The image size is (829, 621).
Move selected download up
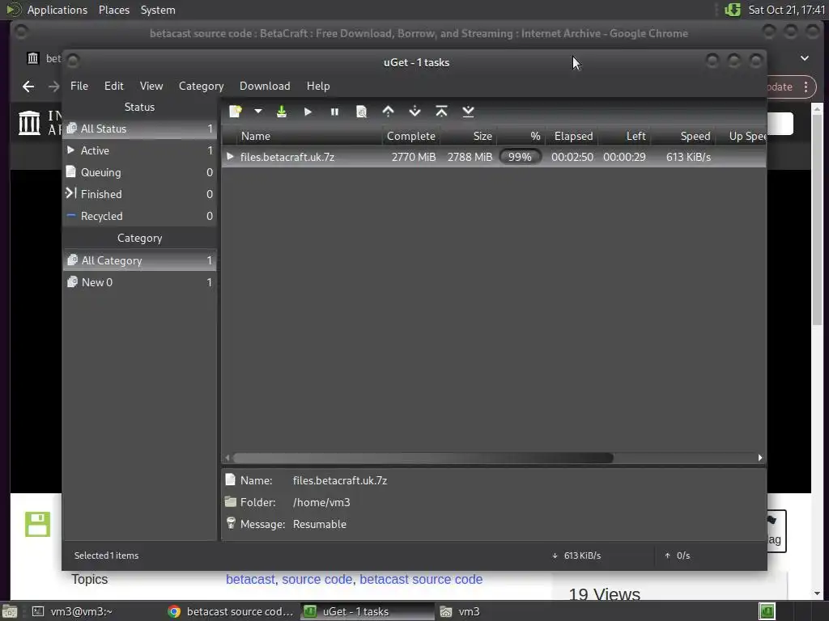388,112
